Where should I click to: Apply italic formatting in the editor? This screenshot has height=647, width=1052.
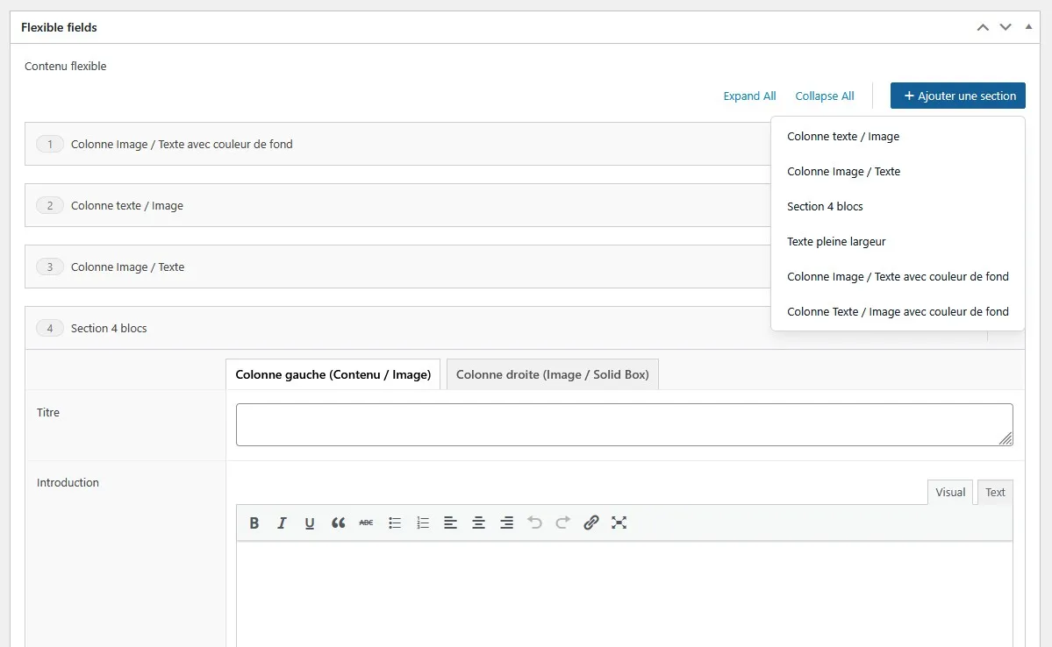[x=282, y=523]
